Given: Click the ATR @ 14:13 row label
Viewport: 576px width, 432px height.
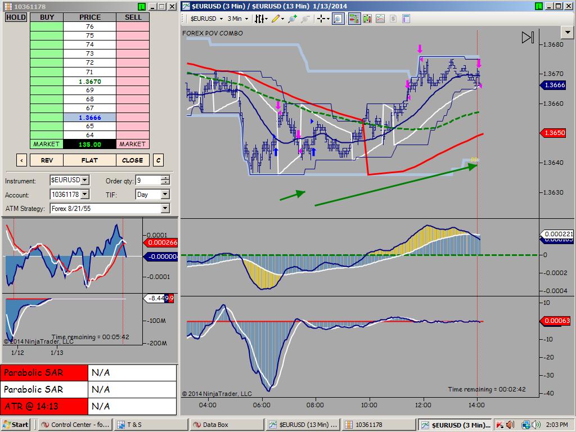Looking at the screenshot, I should (44, 406).
